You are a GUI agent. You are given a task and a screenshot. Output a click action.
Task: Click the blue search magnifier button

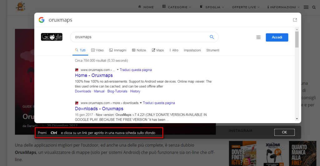click(212, 37)
